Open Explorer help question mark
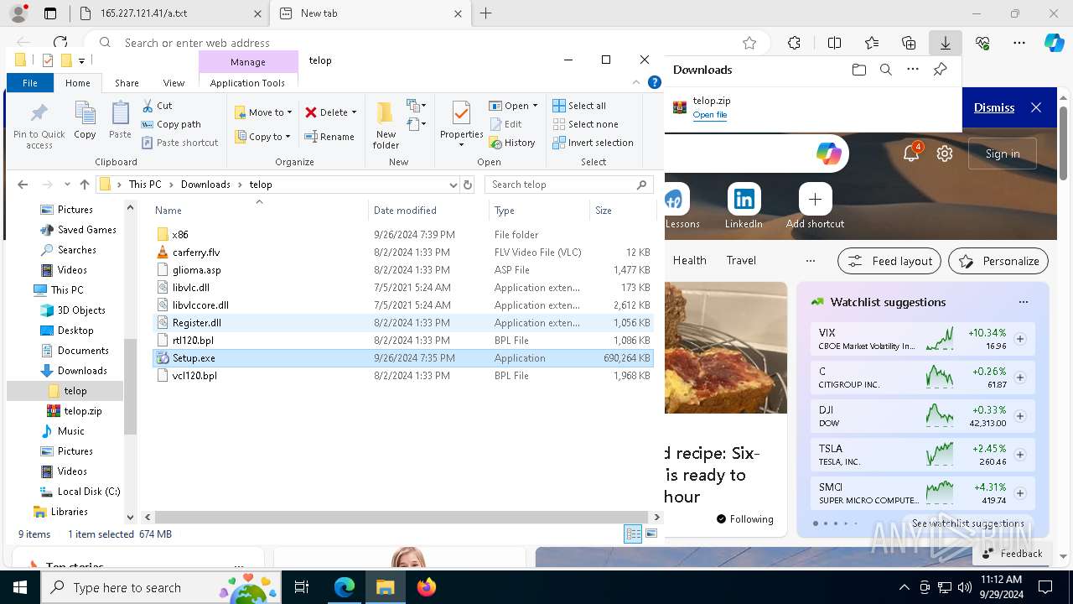Viewport: 1073px width, 604px height. (655, 82)
